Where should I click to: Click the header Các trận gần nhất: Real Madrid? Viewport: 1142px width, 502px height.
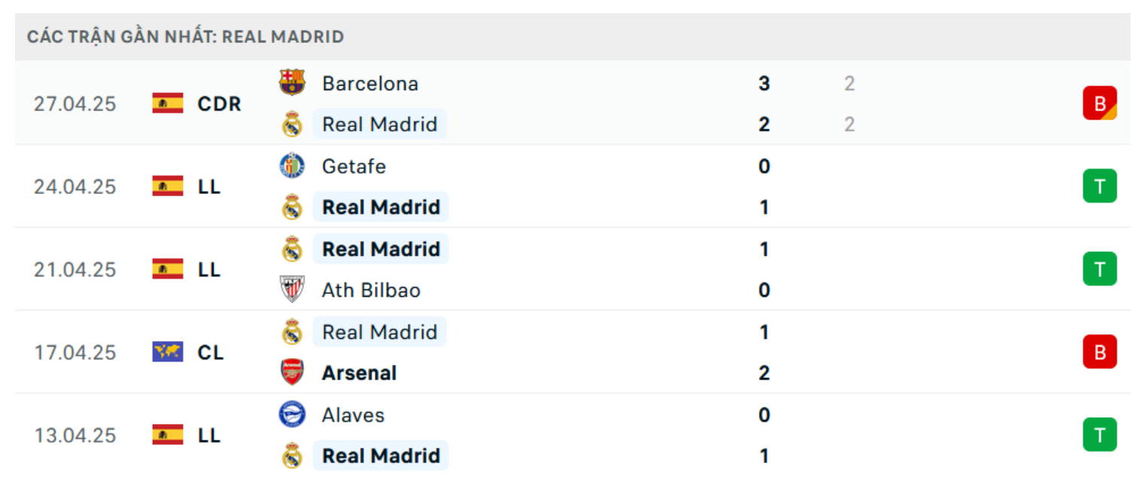[186, 37]
